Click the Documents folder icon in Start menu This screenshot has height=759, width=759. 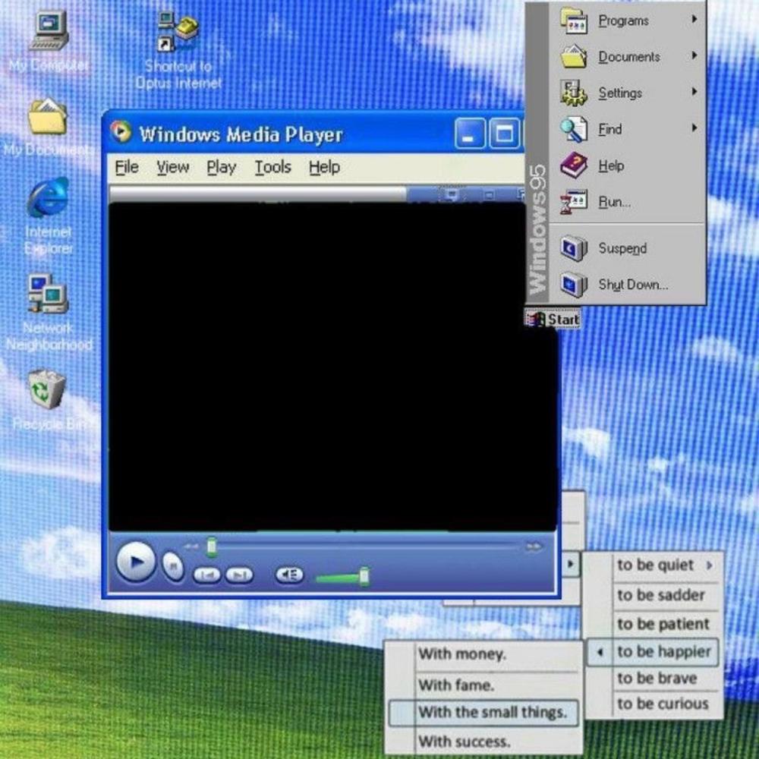[x=574, y=57]
